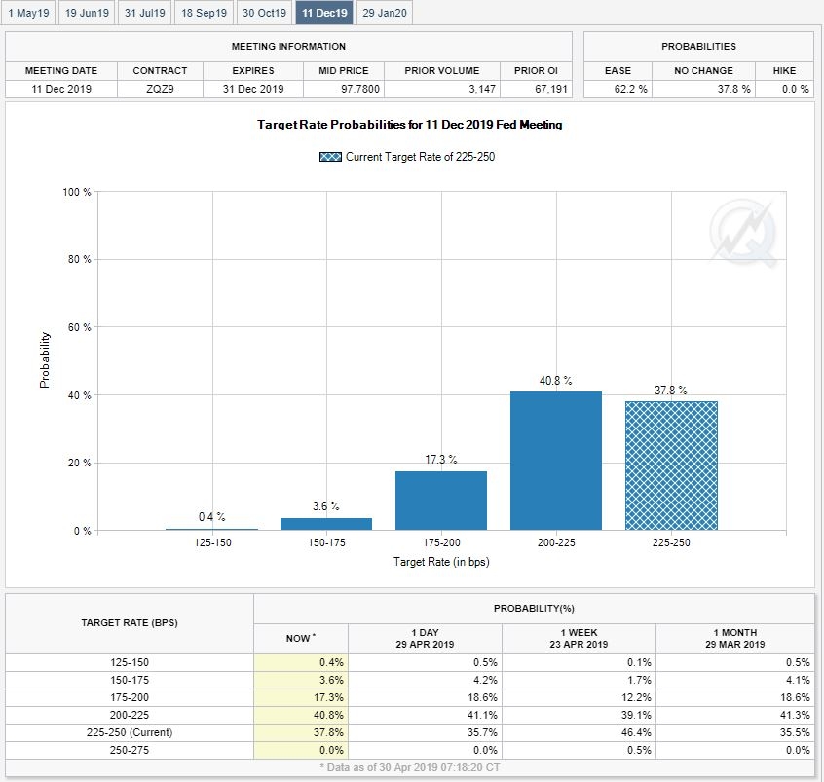This screenshot has width=824, height=782.
Task: Click the 1 MONTH 29 MAR 2019 header
Action: 734,638
